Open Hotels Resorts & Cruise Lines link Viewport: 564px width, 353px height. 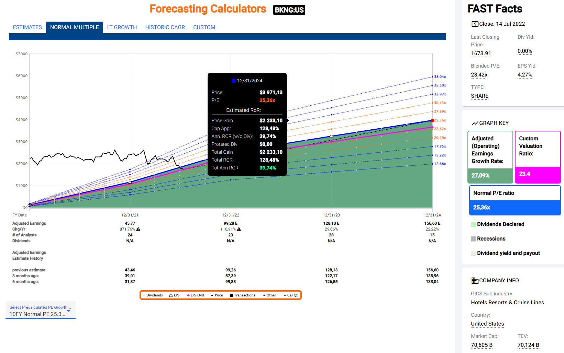point(507,303)
